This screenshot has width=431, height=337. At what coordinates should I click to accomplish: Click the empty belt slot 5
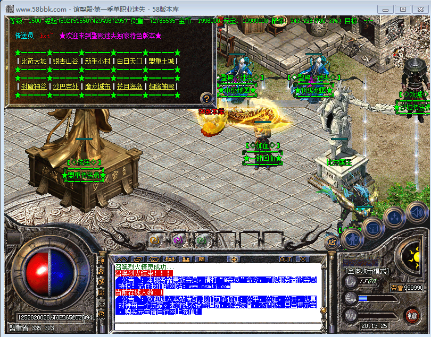(x=250, y=240)
